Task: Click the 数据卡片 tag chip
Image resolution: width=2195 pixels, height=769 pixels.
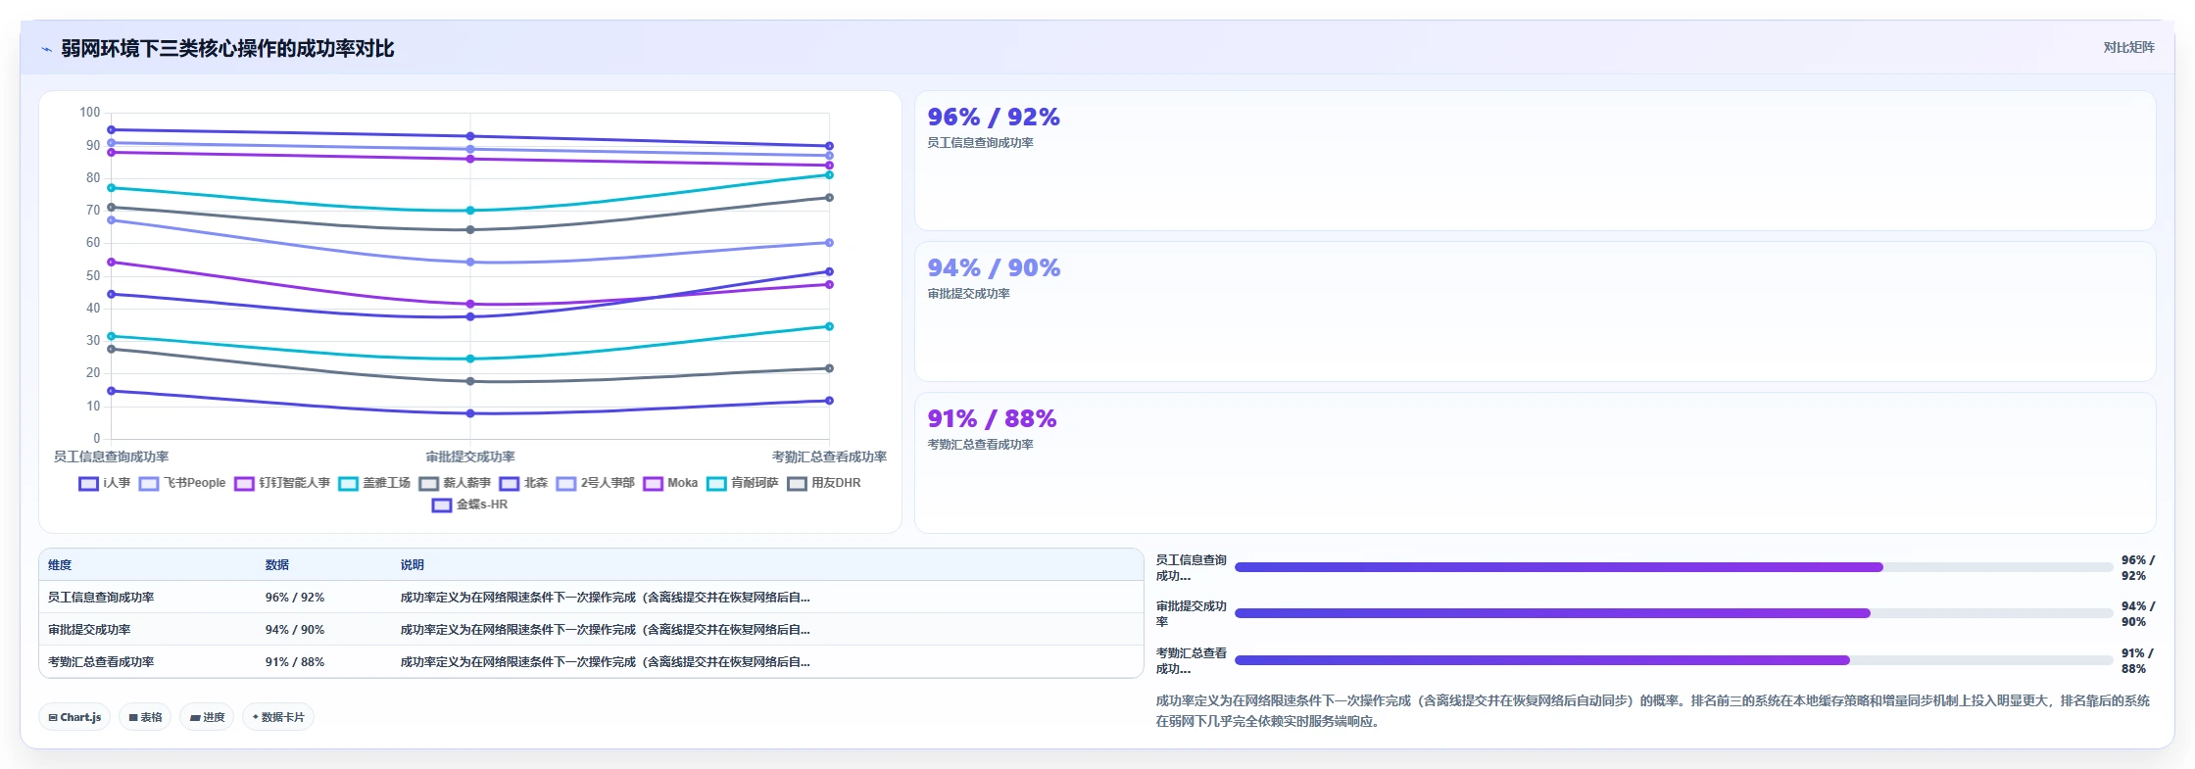Action: tap(278, 717)
